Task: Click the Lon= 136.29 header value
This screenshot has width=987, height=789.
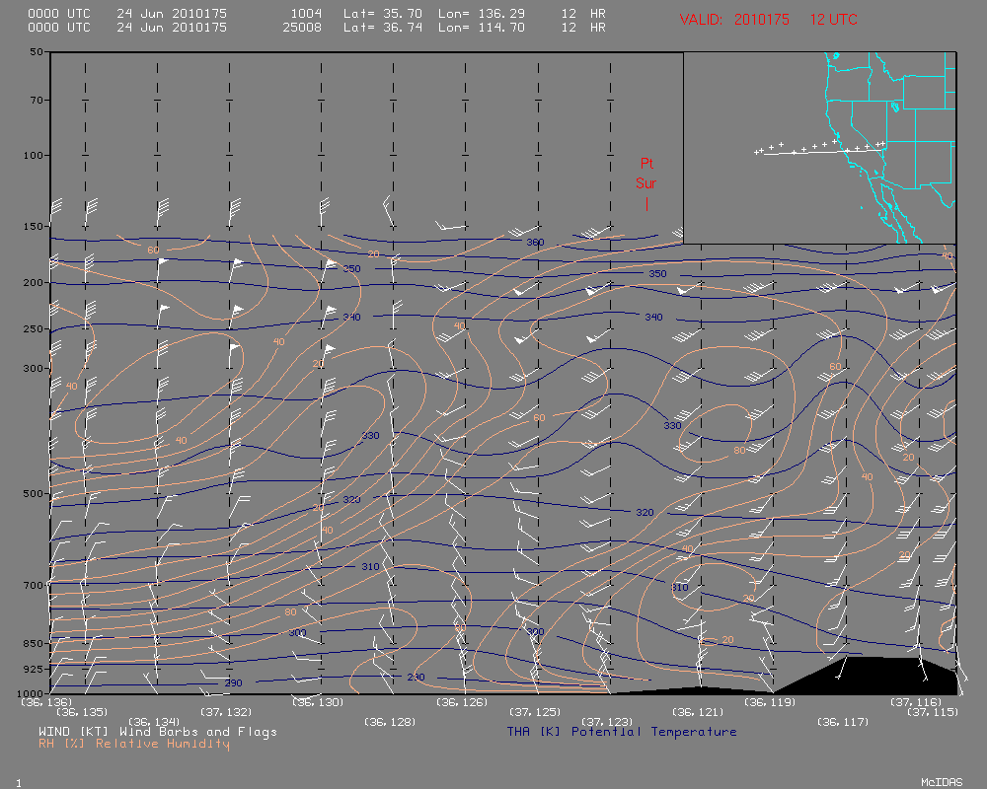Action: click(482, 13)
